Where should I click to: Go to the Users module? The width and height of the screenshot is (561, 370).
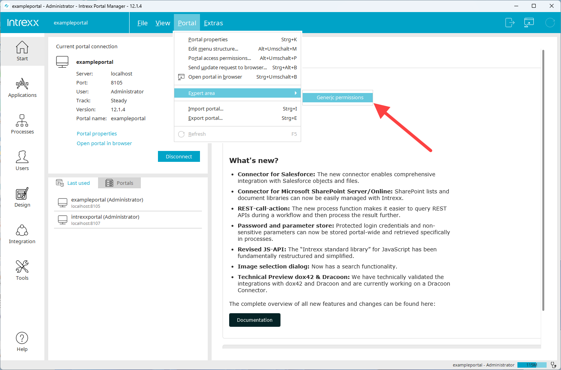coord(22,161)
